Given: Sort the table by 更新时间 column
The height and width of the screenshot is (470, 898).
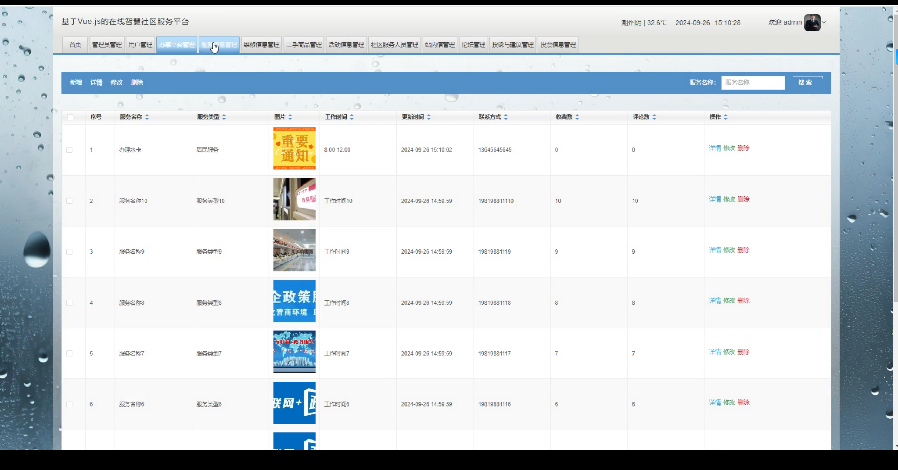Looking at the screenshot, I should pyautogui.click(x=429, y=117).
